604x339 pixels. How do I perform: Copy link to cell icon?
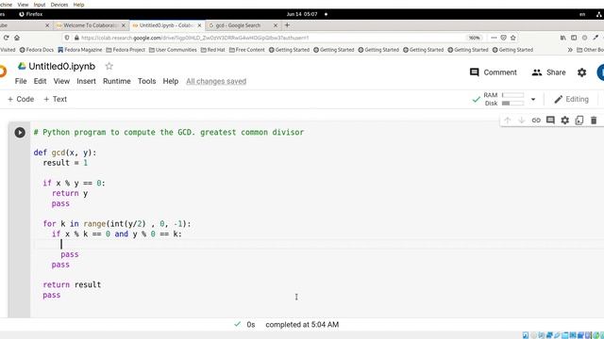point(536,121)
